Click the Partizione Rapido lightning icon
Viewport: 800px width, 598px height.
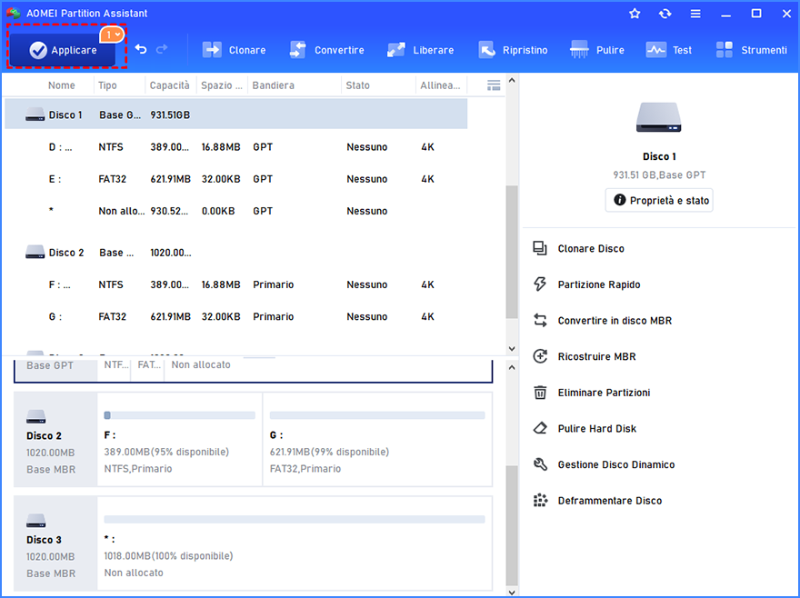click(x=540, y=284)
